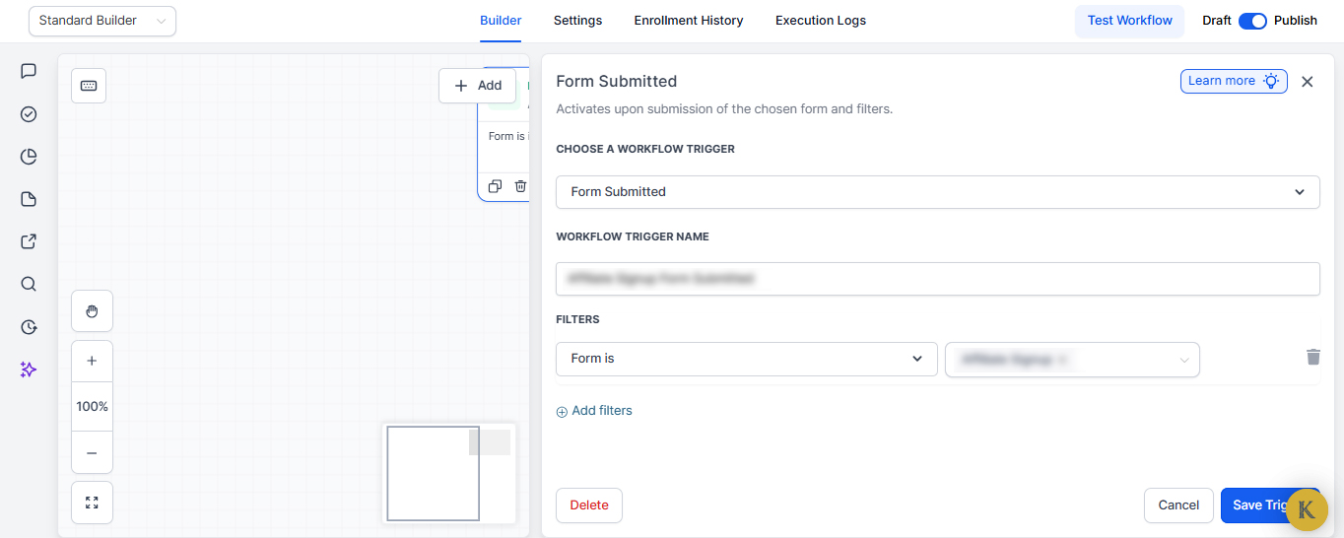Click the chat bubble sidebar icon

click(29, 71)
